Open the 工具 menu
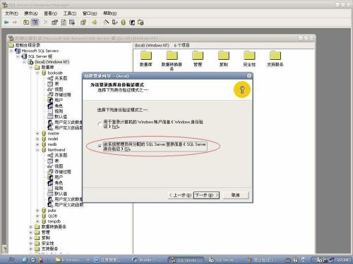This screenshot has height=264, width=353. [x=70, y=13]
